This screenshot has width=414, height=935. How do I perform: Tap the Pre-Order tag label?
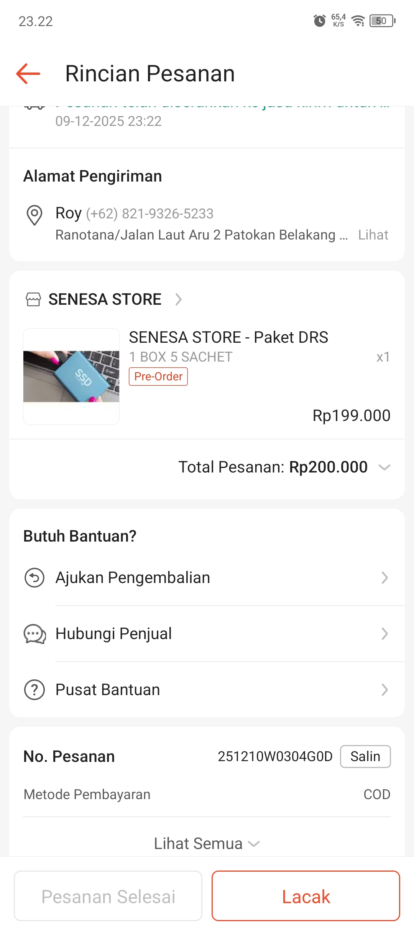(158, 377)
